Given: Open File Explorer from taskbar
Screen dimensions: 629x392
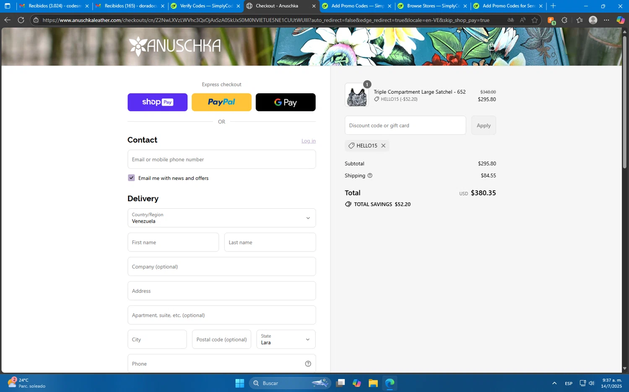Looking at the screenshot, I should (x=373, y=383).
